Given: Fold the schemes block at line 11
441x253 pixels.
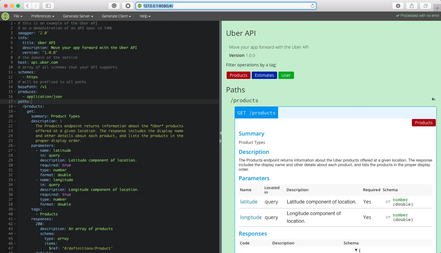Looking at the screenshot, I should (15, 72).
